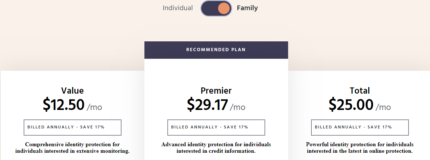The image size is (430, 160).
Task: Click the $12.50 per month price
Action: (x=73, y=104)
